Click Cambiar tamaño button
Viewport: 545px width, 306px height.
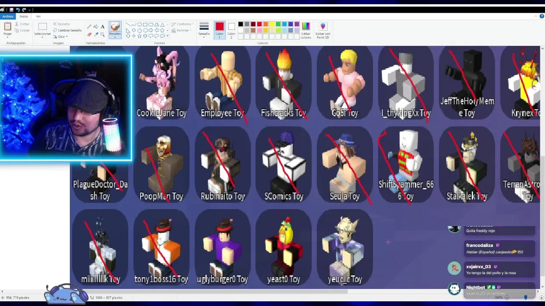[67, 30]
